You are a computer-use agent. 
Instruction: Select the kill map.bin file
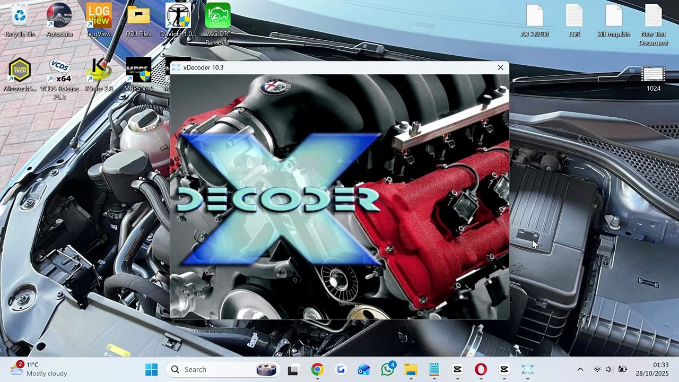click(x=614, y=21)
